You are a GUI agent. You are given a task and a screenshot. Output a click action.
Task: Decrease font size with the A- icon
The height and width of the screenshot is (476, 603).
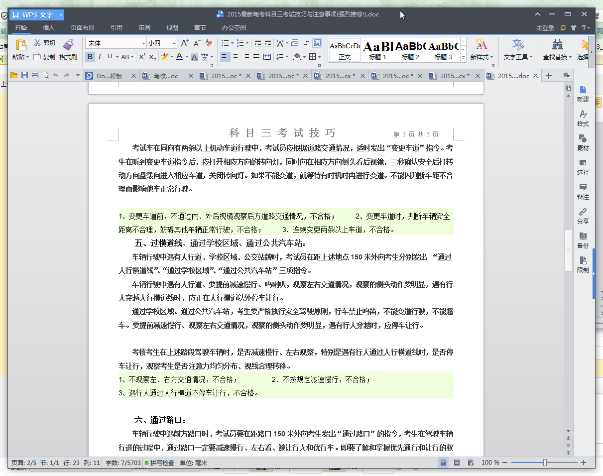197,43
